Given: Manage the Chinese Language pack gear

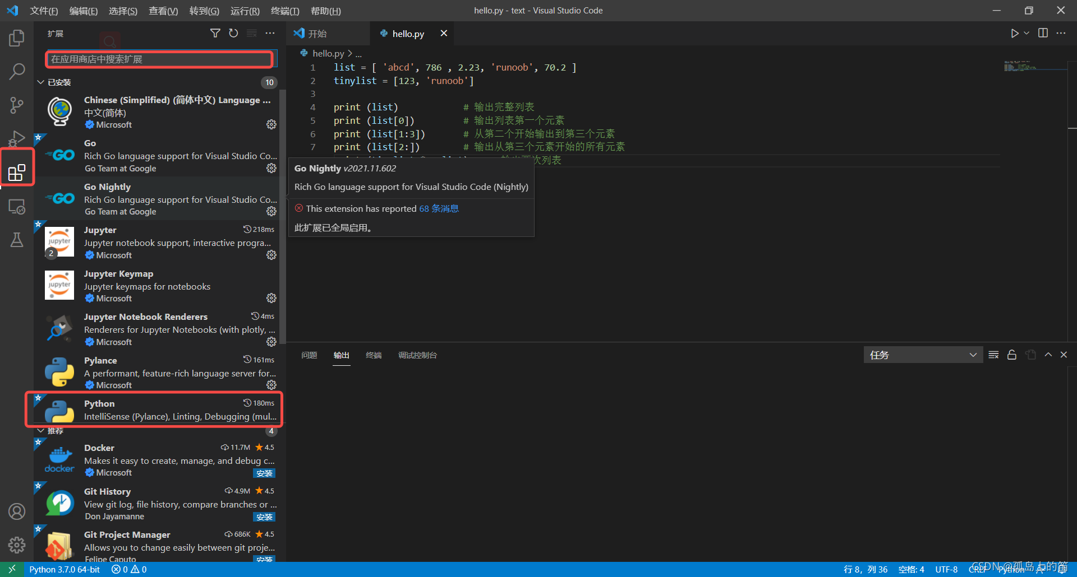Looking at the screenshot, I should click(271, 124).
